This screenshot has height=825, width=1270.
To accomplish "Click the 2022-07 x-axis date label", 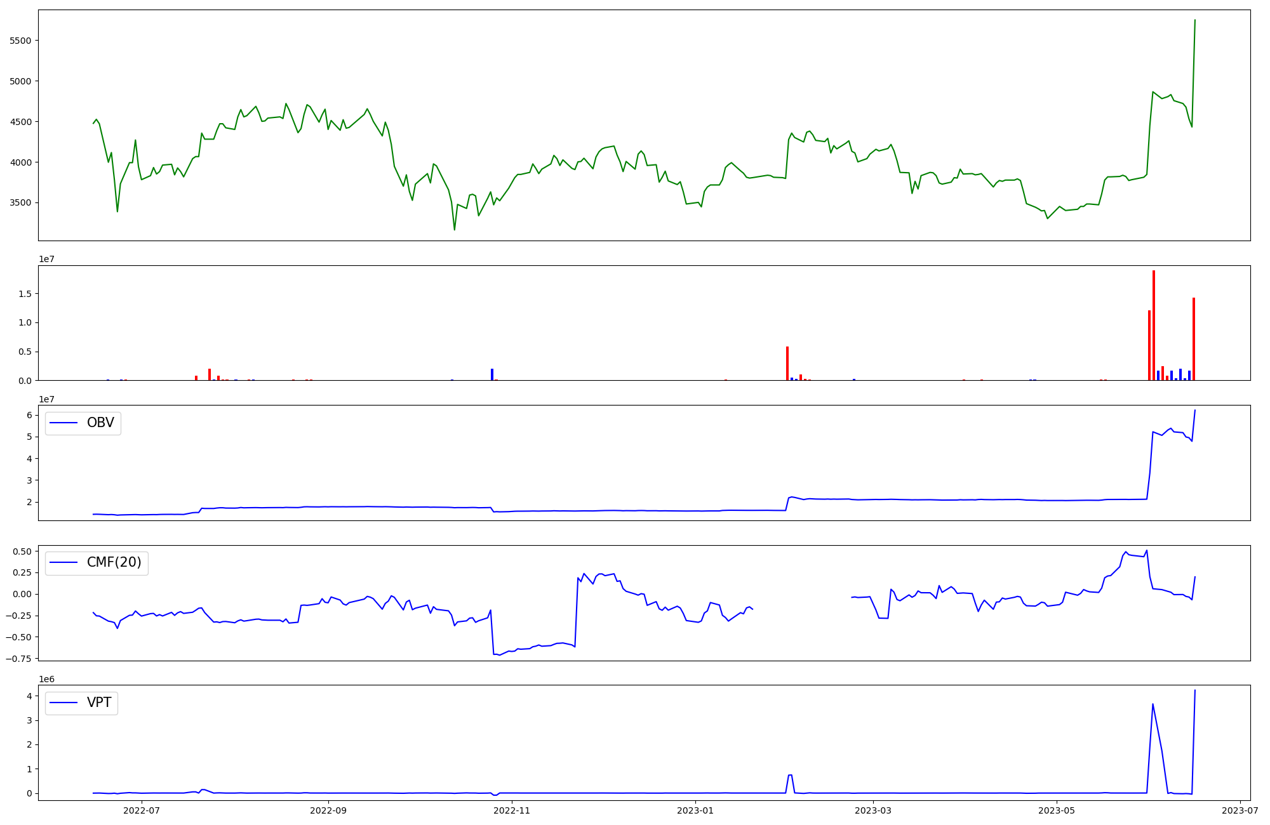I will coord(142,810).
